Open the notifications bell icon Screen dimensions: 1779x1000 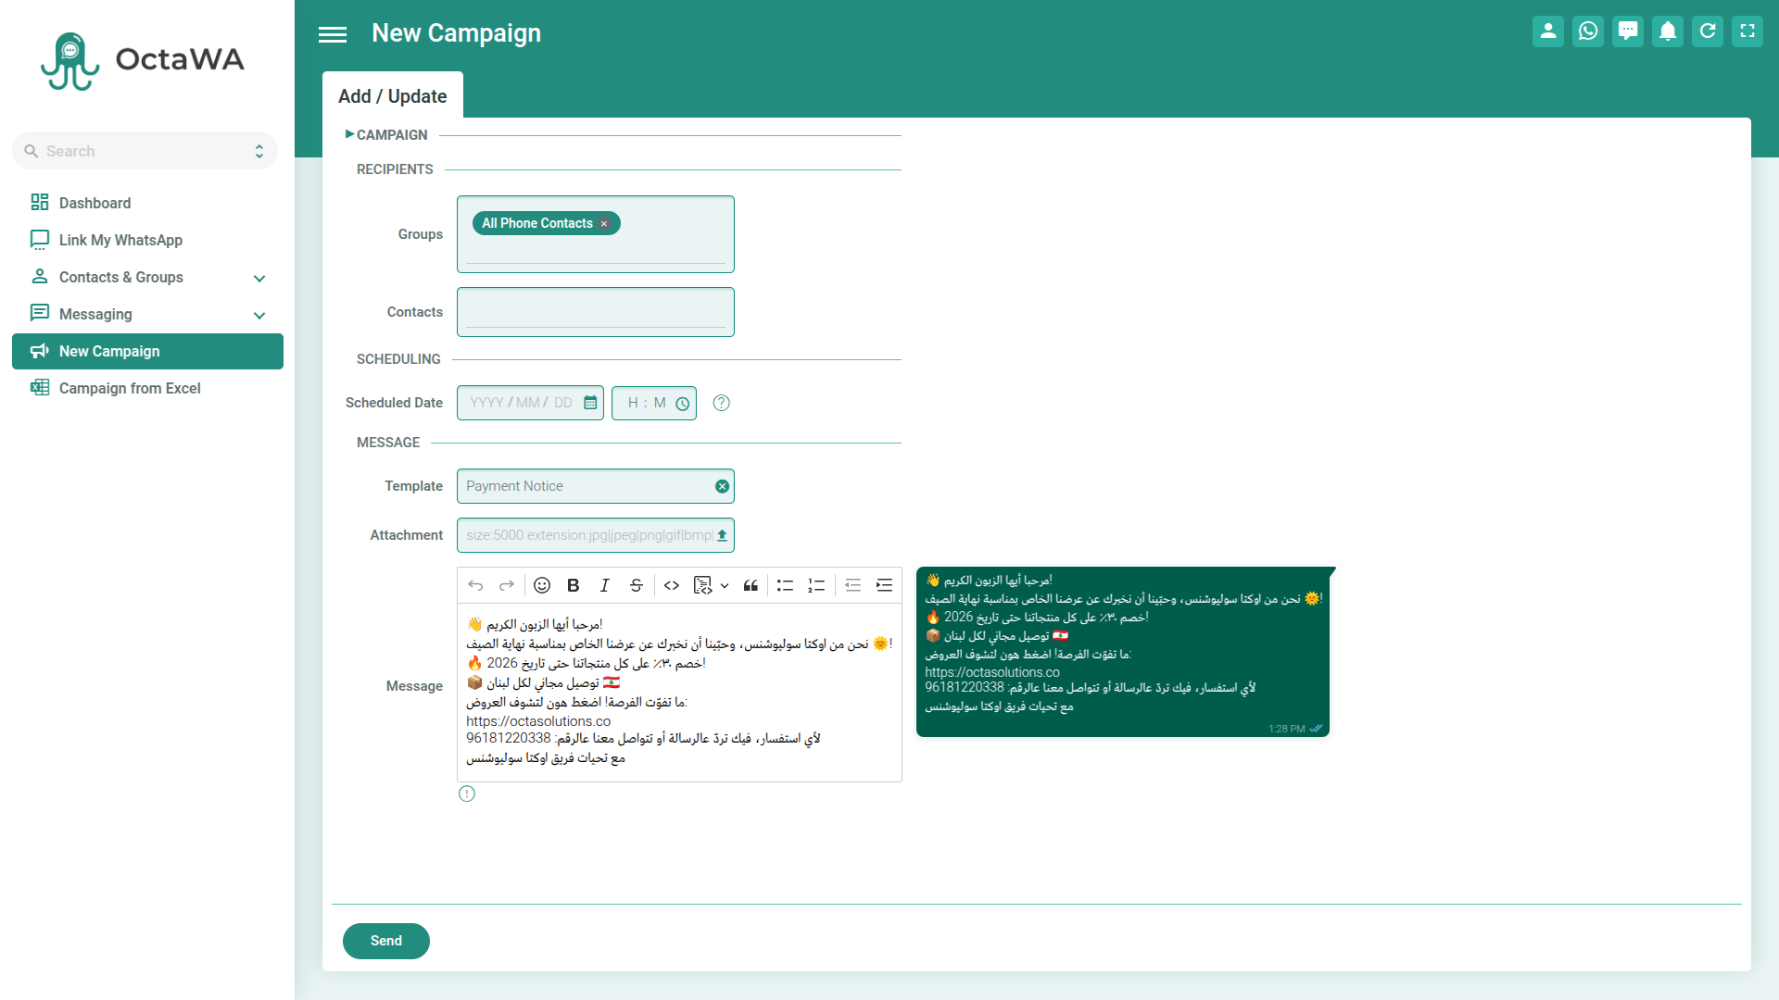pyautogui.click(x=1668, y=31)
